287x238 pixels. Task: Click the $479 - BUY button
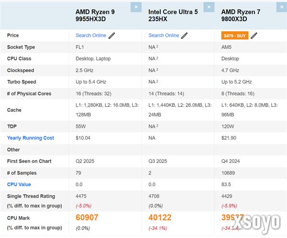click(235, 35)
